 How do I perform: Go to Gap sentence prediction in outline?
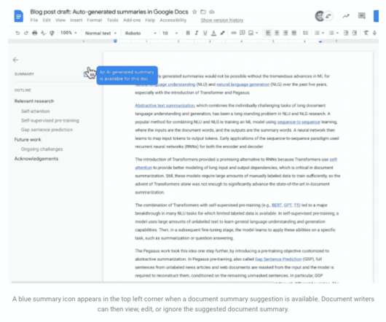pyautogui.click(x=47, y=130)
